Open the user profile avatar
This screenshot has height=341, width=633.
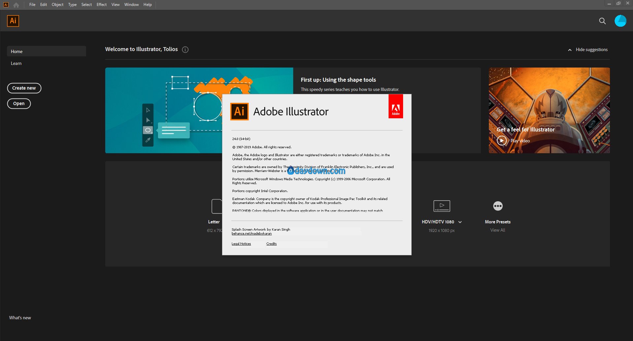pyautogui.click(x=620, y=21)
